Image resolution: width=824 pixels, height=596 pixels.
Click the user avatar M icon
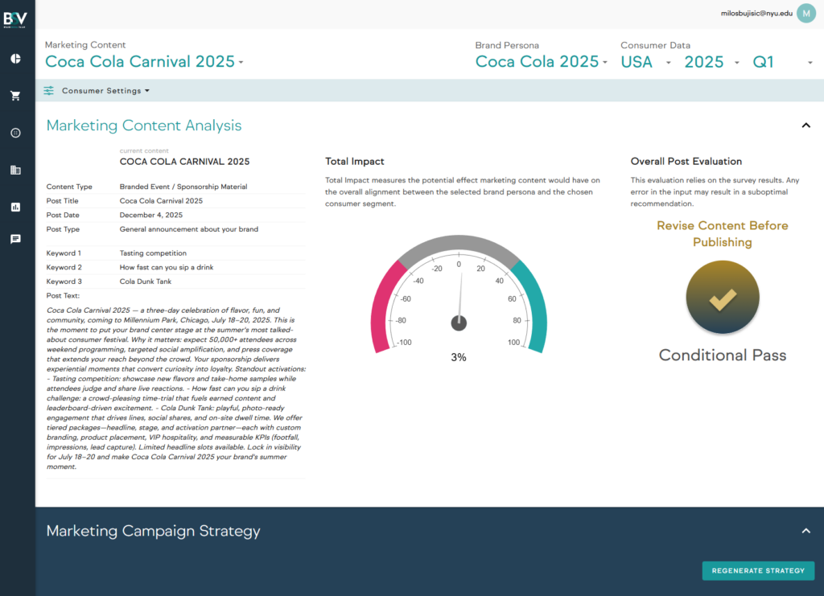(x=805, y=13)
